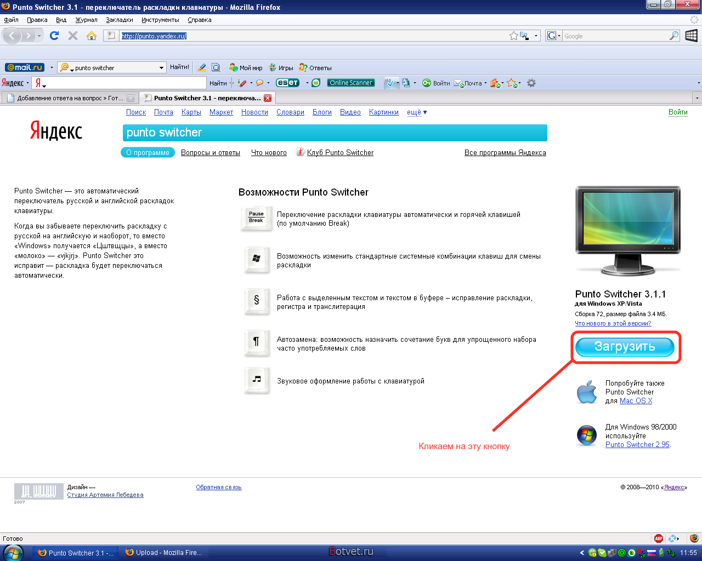The width and height of the screenshot is (702, 561).
Task: Open the Что нового link
Action: 269,153
